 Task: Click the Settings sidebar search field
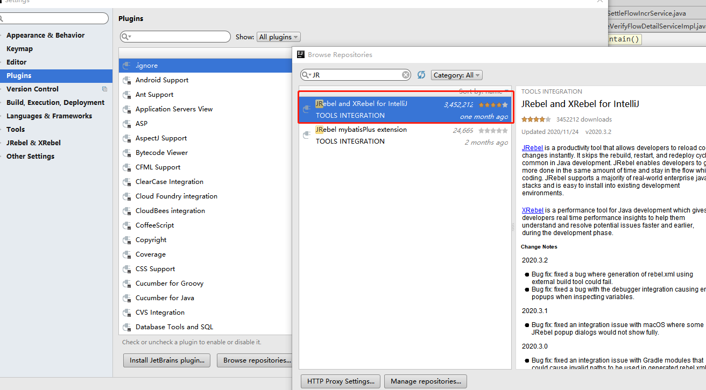coord(54,18)
